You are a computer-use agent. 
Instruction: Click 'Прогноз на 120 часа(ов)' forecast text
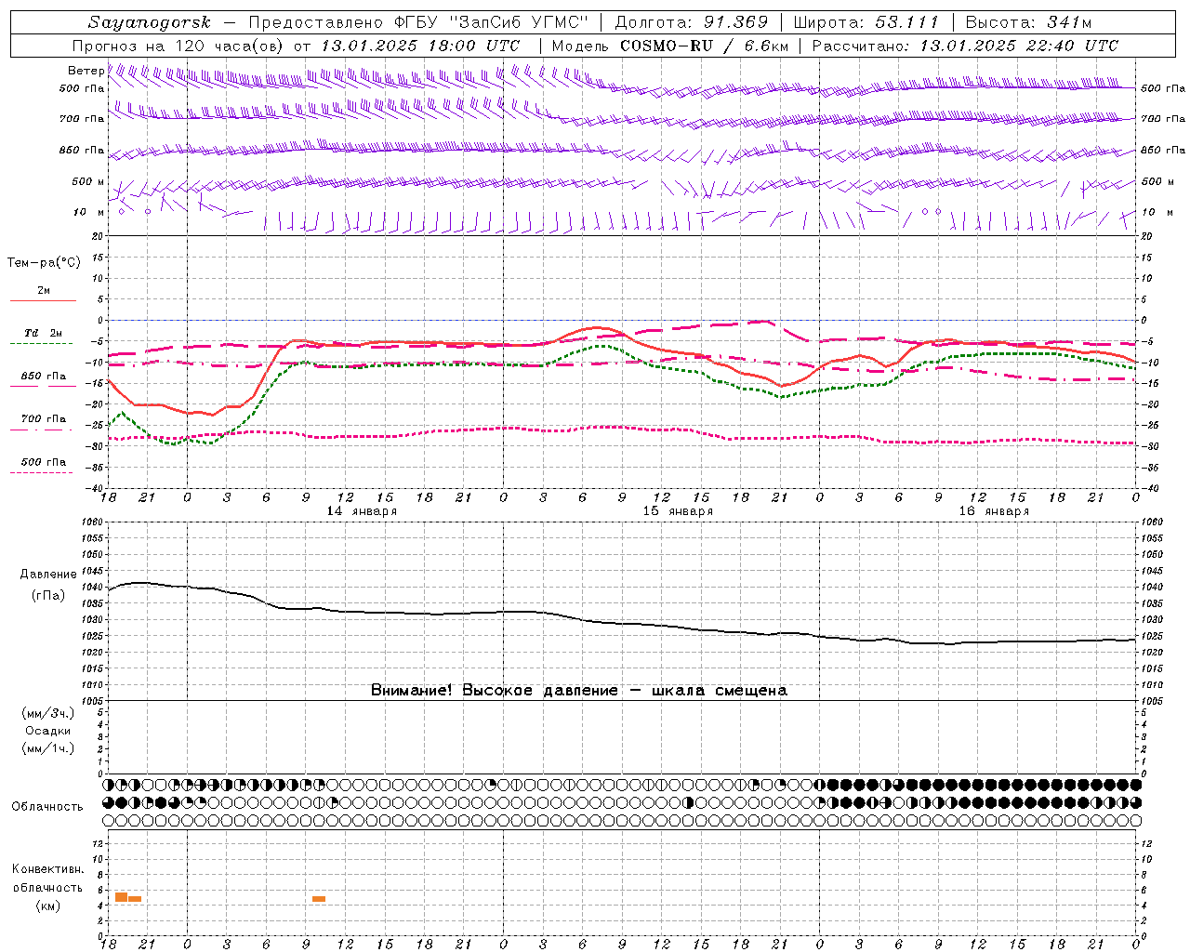click(x=179, y=46)
